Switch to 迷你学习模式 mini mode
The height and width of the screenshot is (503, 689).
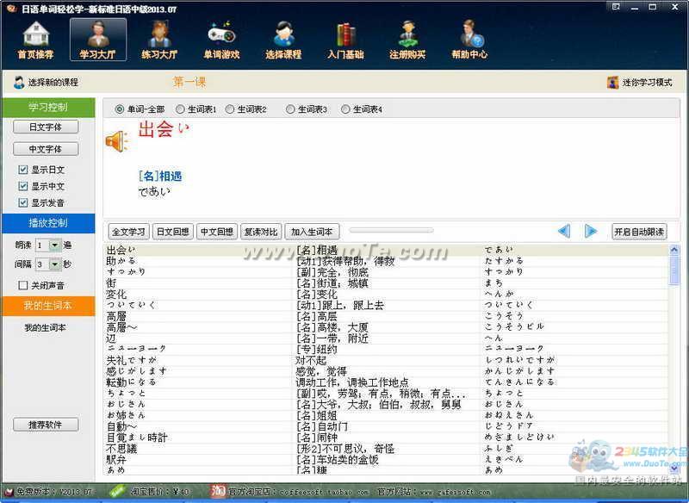[x=639, y=82]
